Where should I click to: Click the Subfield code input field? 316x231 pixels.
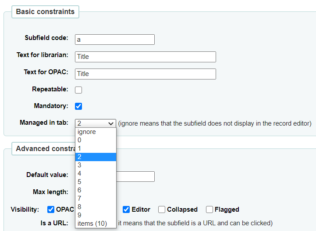tap(115, 40)
